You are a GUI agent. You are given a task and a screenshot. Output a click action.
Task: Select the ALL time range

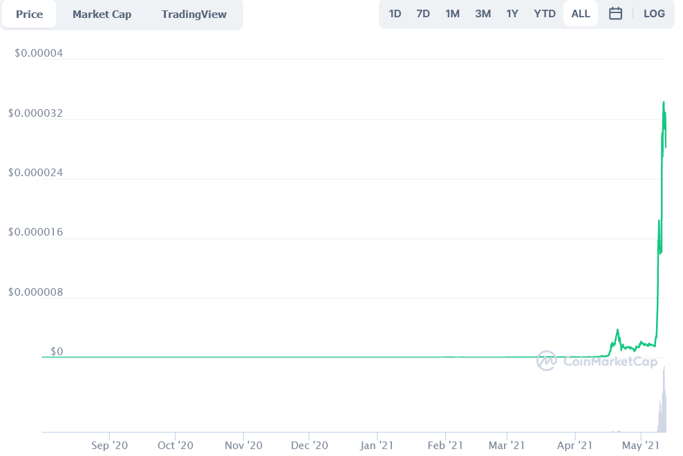(581, 14)
